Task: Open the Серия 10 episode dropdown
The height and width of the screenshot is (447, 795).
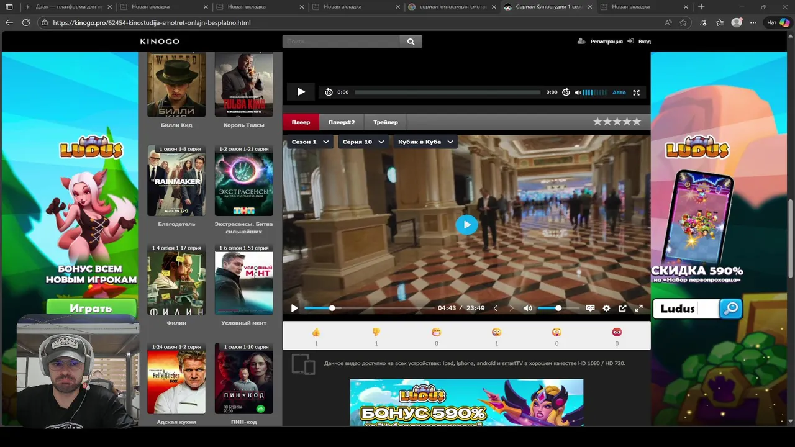Action: tap(363, 142)
